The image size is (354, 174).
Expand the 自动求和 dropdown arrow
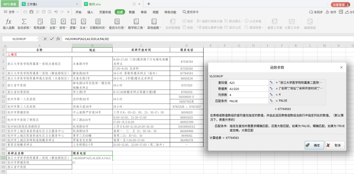point(30,28)
